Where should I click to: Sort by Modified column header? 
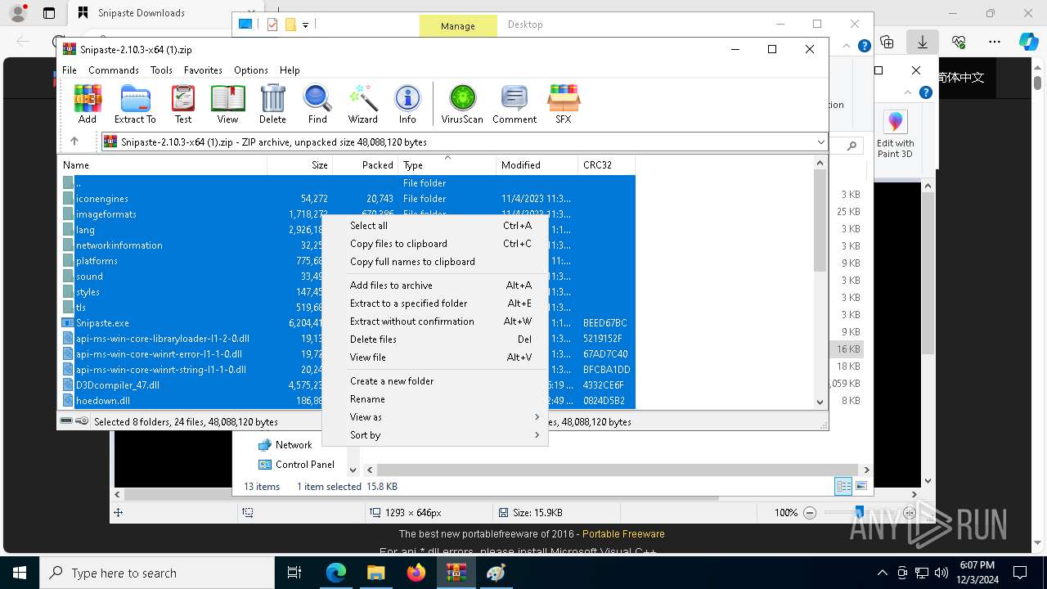coord(537,165)
